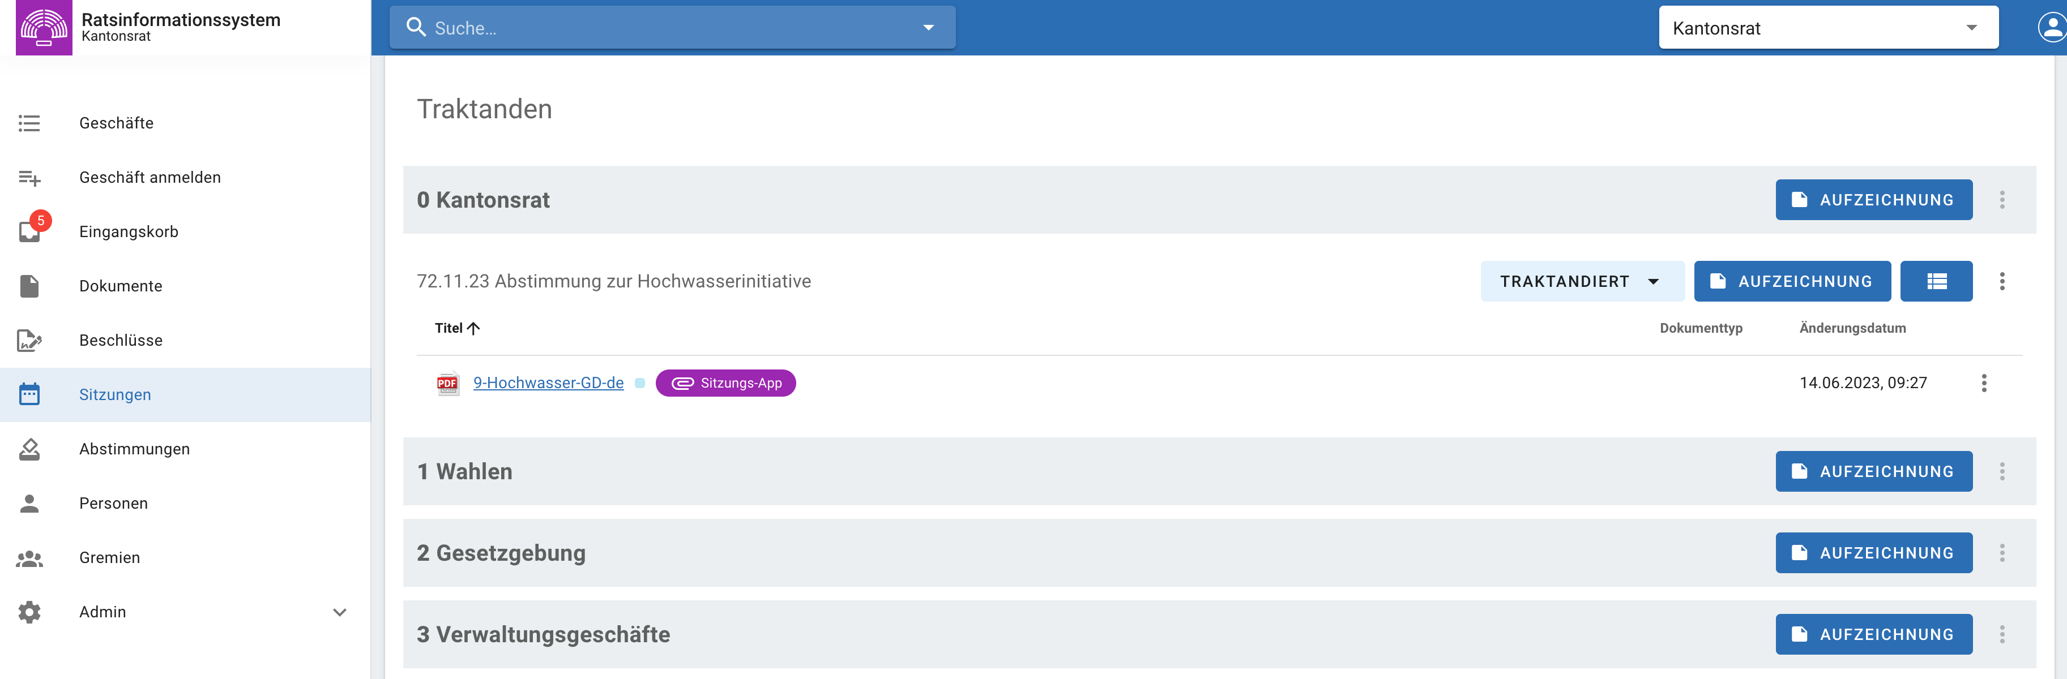The image size is (2067, 679).
Task: Open the 9-Hochwasser-GD-de document link
Action: pos(548,383)
